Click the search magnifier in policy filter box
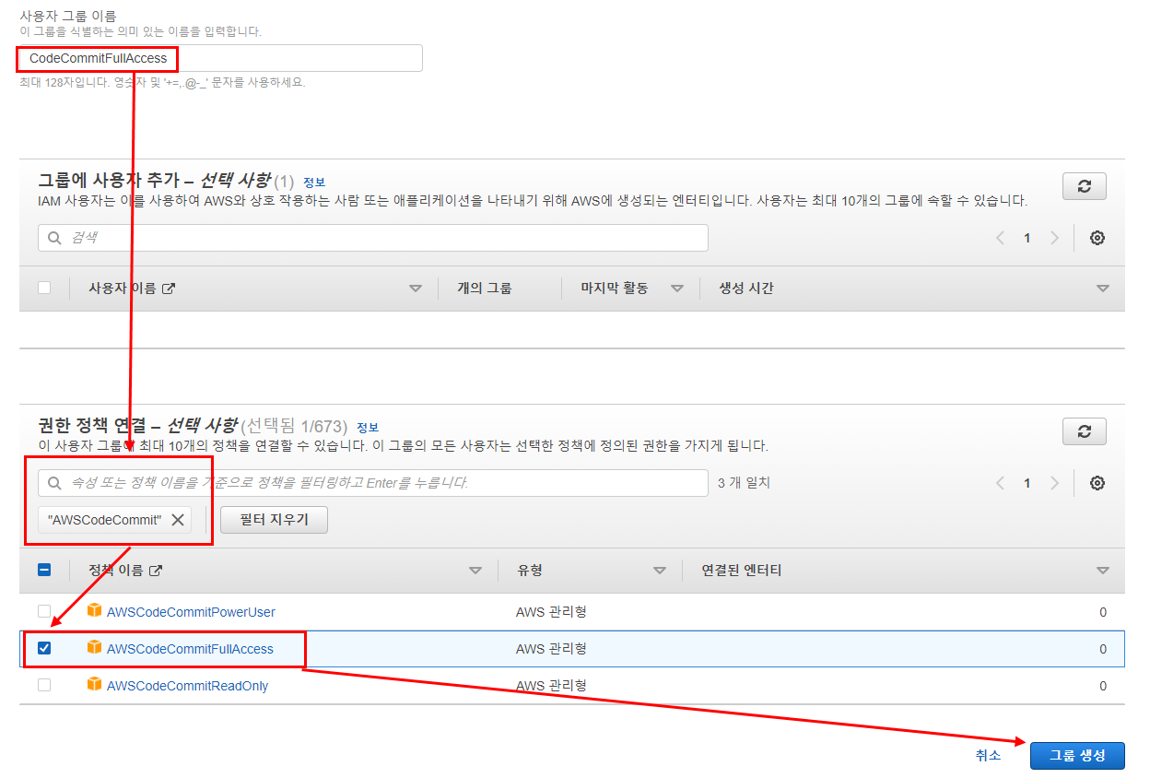The width and height of the screenshot is (1150, 778). click(x=55, y=483)
